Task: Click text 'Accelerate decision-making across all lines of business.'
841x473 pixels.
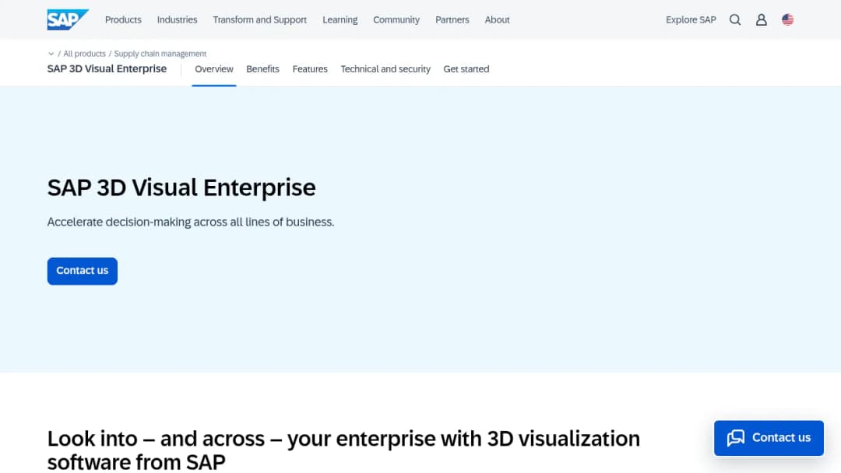Action: [191, 222]
